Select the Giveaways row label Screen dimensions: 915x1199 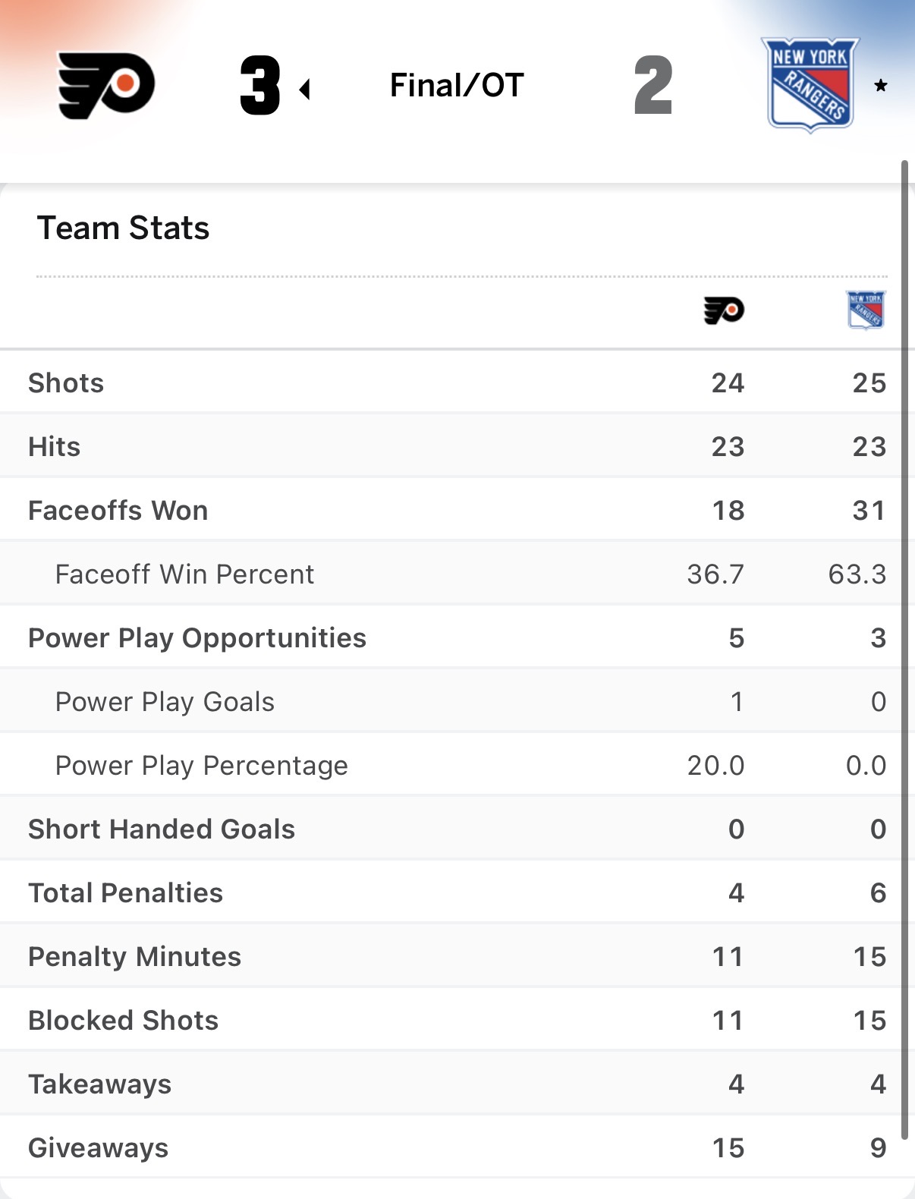[x=98, y=1148]
